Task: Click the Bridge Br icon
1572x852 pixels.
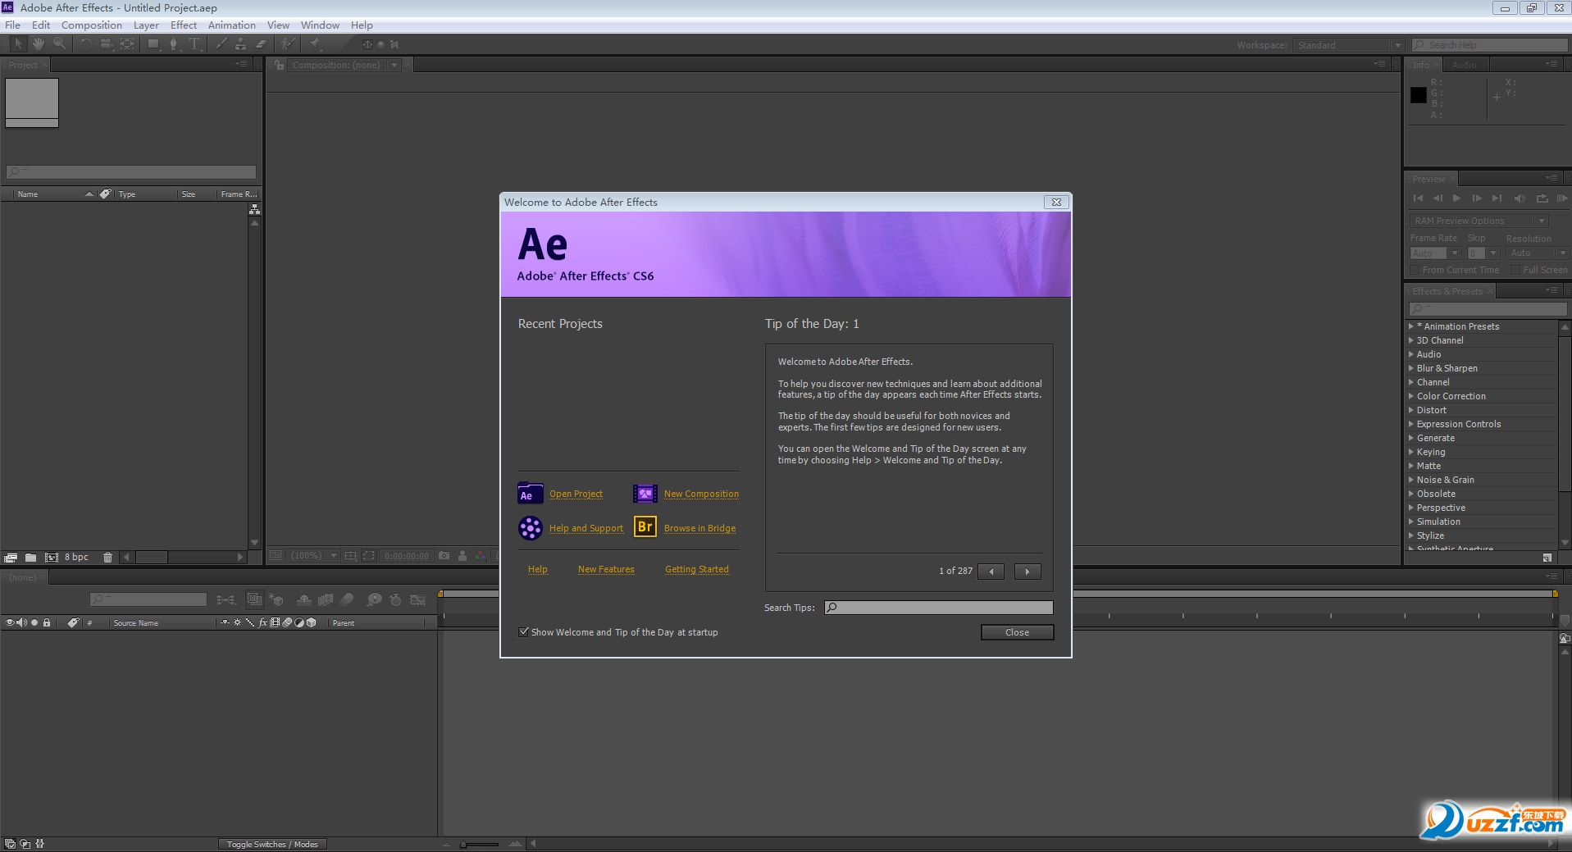Action: (x=645, y=526)
